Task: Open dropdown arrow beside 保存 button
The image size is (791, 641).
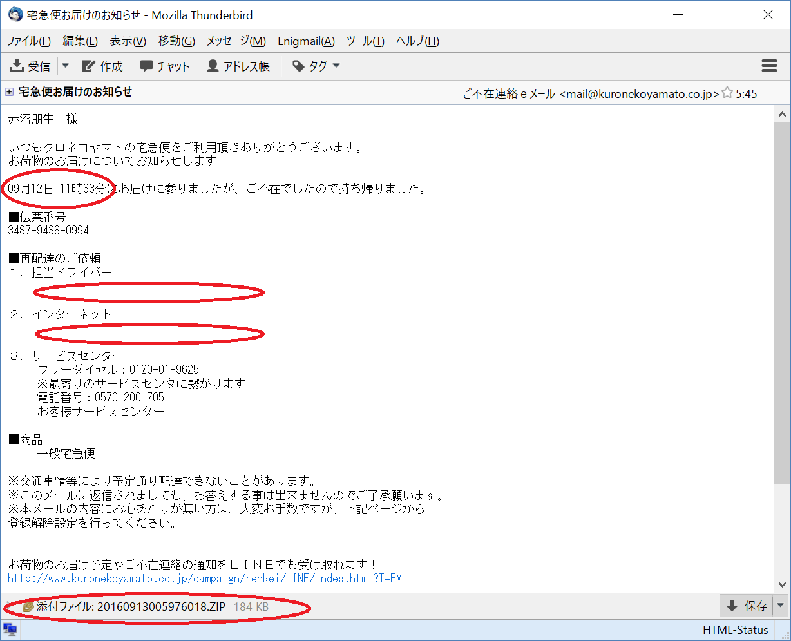Action: [780, 606]
